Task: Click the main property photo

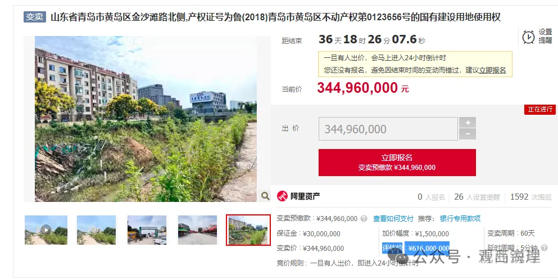Action: [x=146, y=119]
